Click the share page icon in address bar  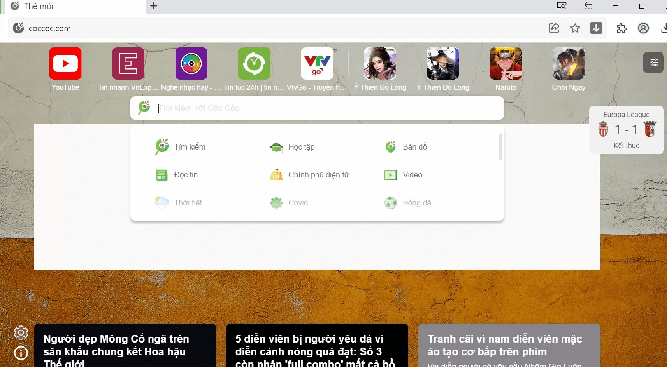[554, 28]
